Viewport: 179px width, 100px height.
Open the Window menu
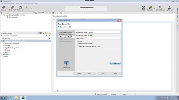tap(31, 4)
